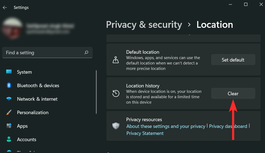Image resolution: width=265 pixels, height=153 pixels.
Task: Clear the location history
Action: [x=233, y=94]
